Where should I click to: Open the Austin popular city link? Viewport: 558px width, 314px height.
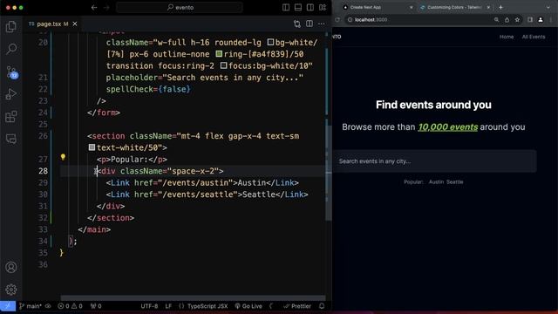tap(436, 182)
